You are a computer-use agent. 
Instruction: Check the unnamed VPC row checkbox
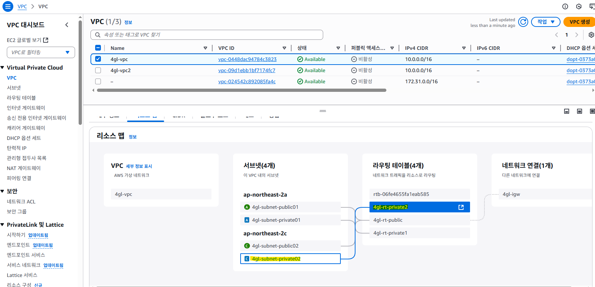pos(98,81)
